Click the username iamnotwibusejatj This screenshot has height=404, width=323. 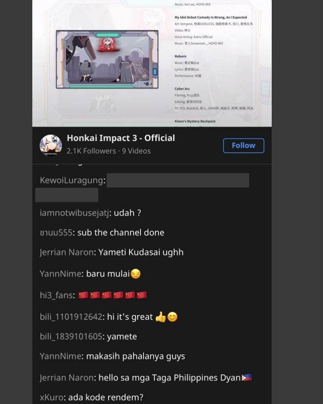point(75,213)
